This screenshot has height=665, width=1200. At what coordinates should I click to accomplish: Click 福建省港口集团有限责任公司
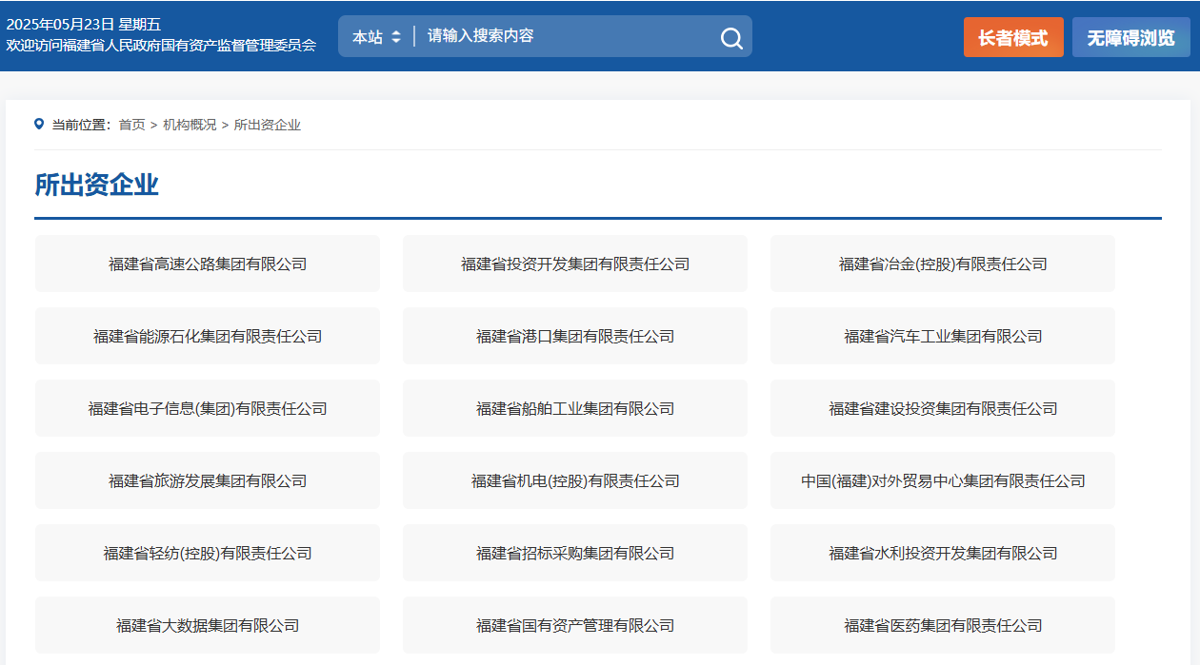tap(575, 336)
